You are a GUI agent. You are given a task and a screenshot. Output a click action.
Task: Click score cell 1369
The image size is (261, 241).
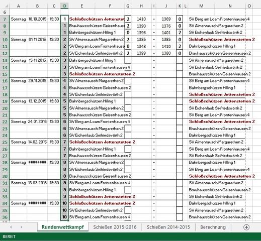pos(166,19)
